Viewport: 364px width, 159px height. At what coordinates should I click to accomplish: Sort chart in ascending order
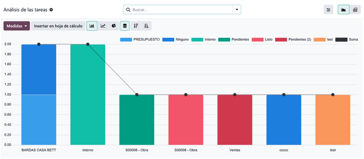click(x=146, y=26)
